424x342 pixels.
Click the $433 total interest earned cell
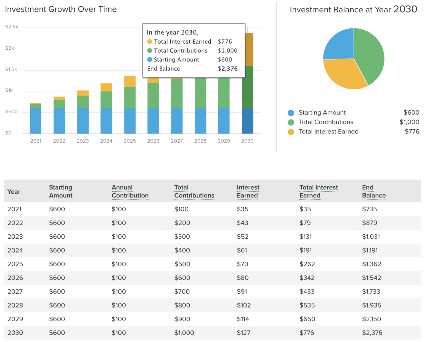307,292
